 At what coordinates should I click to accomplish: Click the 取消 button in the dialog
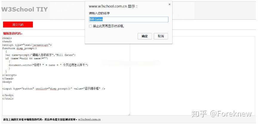tap(161, 36)
